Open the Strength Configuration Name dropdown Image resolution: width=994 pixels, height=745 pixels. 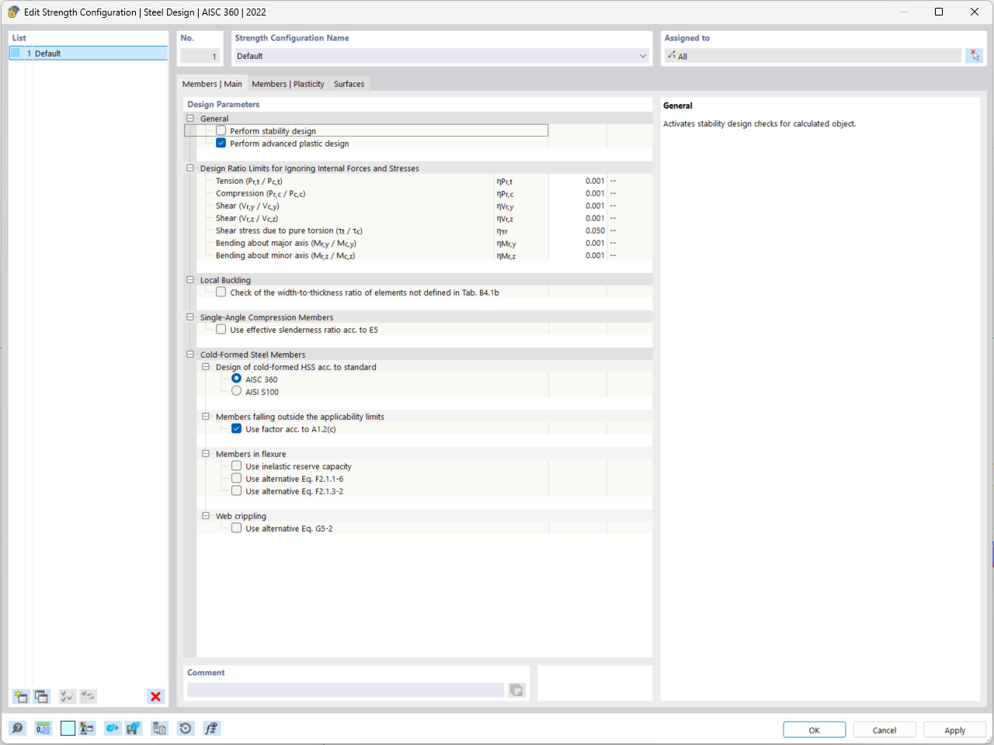click(642, 56)
